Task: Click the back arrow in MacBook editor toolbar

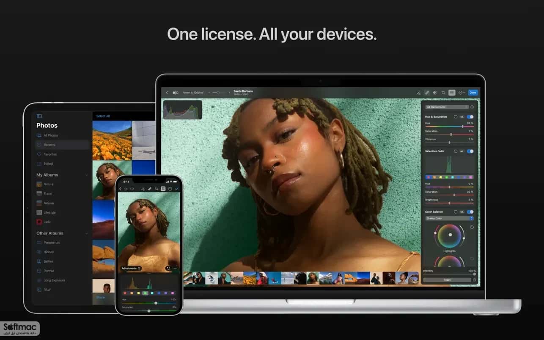Action: click(167, 92)
